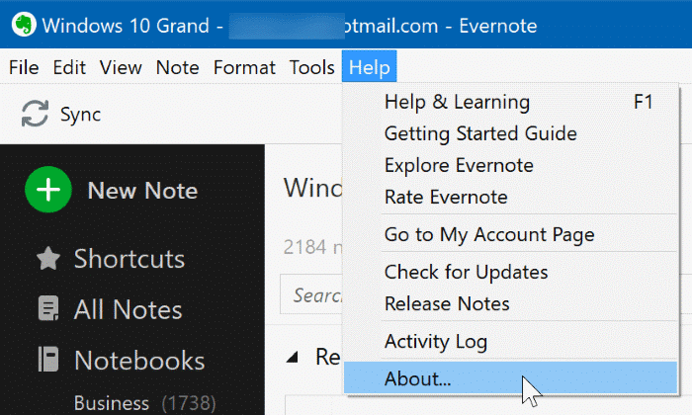Close the open Help menu
The image size is (692, 415).
point(370,67)
